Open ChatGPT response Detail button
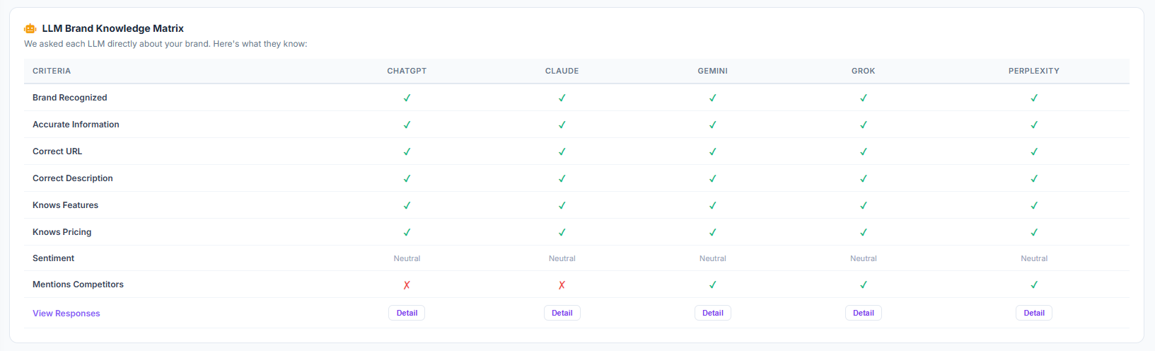 tap(407, 313)
